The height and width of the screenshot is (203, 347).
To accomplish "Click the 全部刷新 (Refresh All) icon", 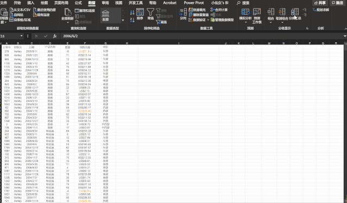I will pos(67,12).
